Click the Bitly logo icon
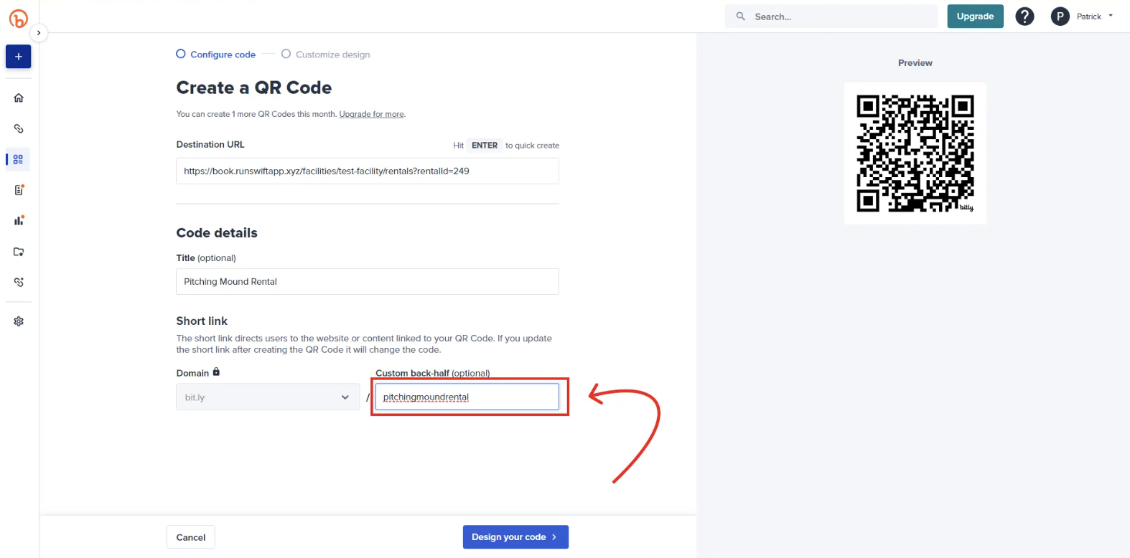Image resolution: width=1130 pixels, height=558 pixels. [x=19, y=19]
